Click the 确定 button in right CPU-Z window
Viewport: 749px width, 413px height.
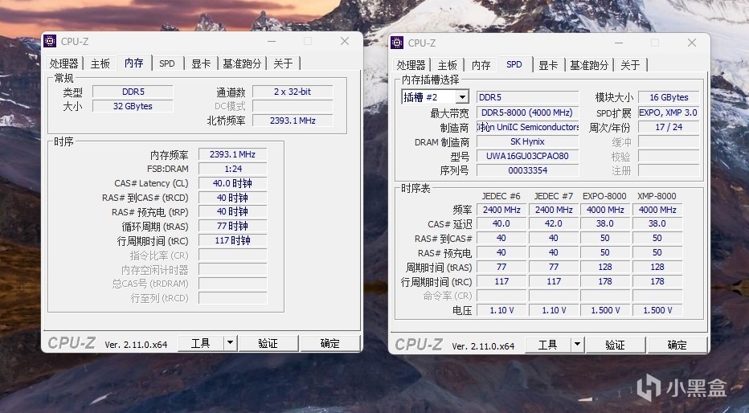click(677, 345)
